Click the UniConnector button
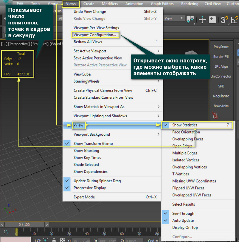This screenshot has width=239, height=242. click(x=221, y=76)
